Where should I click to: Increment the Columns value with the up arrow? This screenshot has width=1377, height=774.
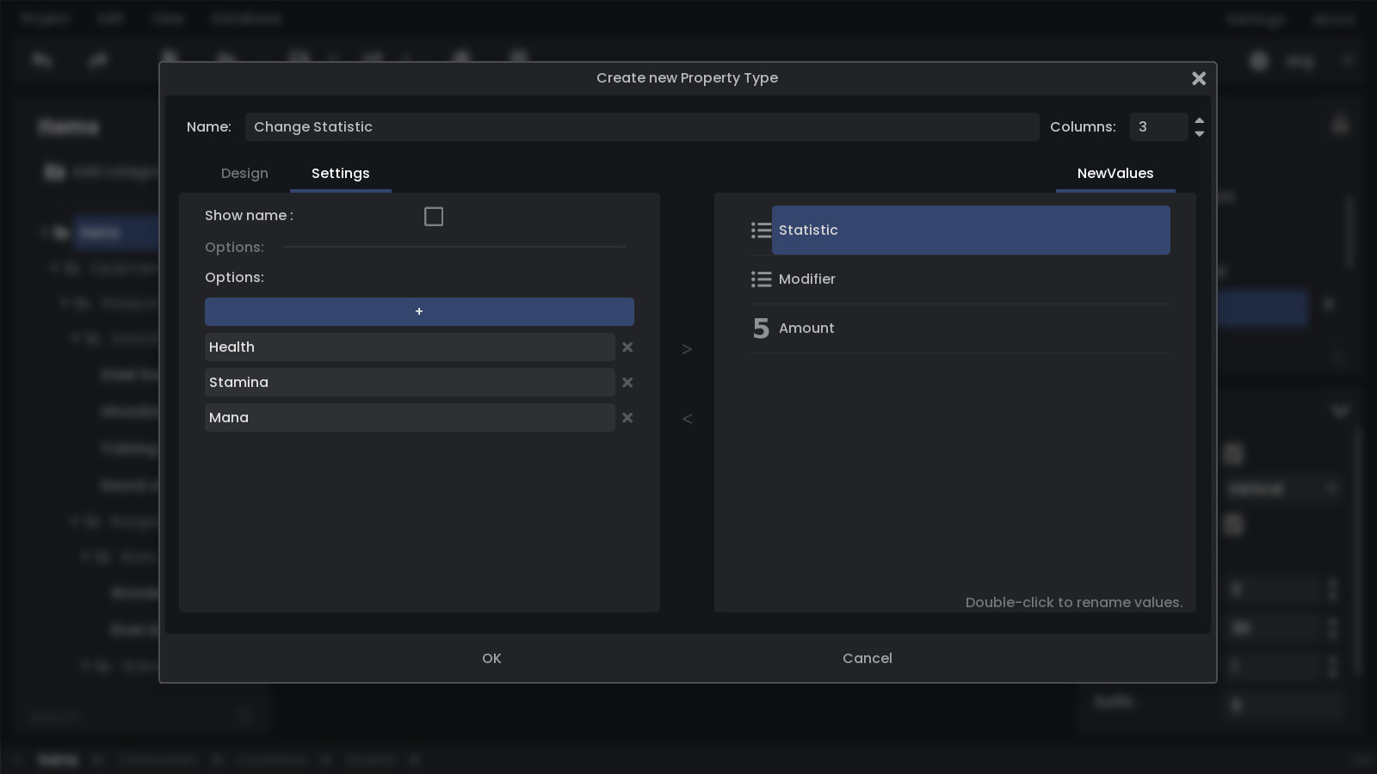point(1199,121)
